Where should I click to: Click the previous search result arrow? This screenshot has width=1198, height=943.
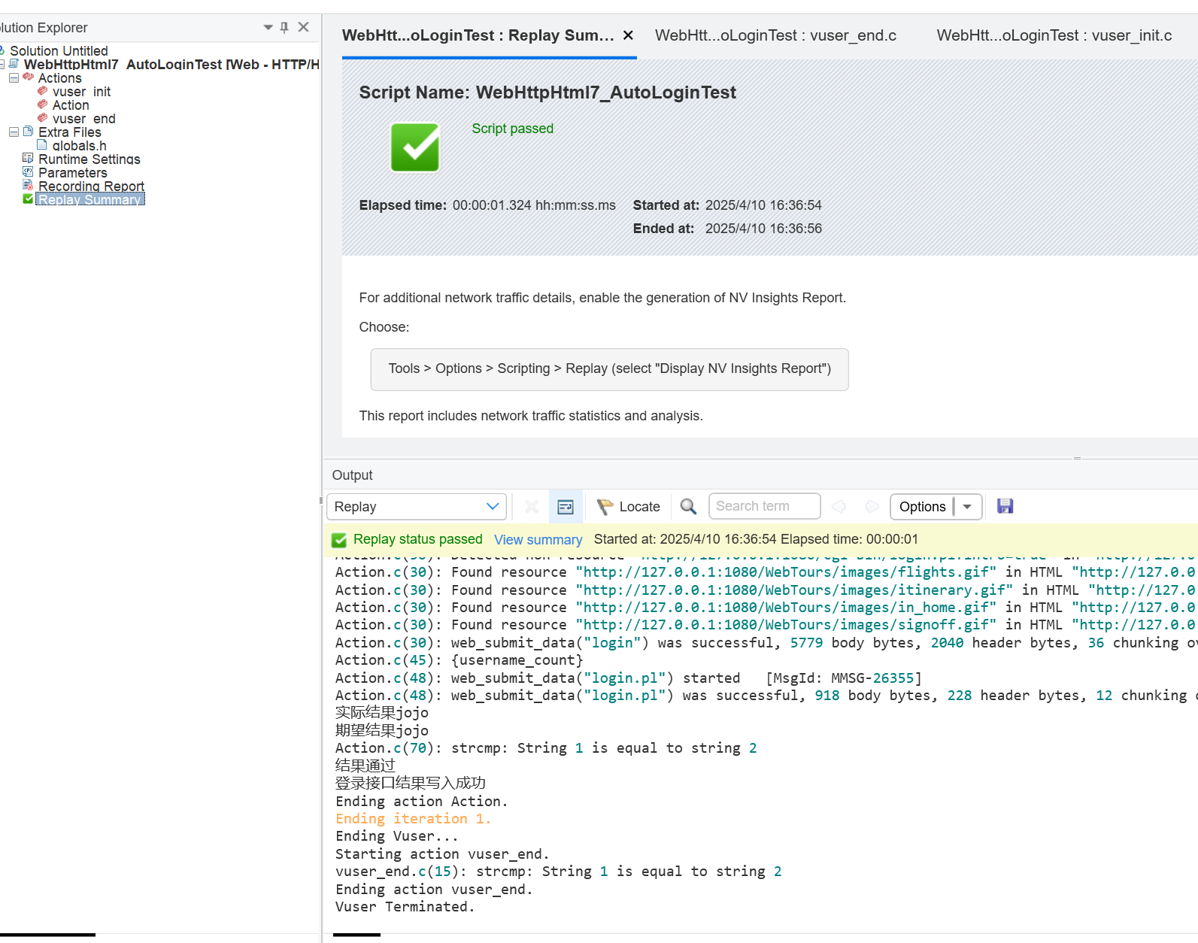tap(839, 507)
